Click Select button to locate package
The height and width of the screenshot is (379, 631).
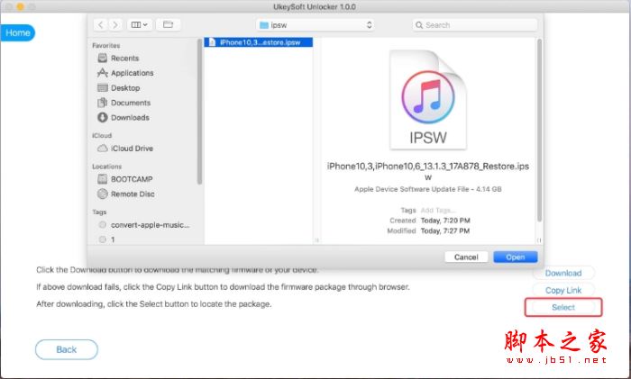click(563, 308)
